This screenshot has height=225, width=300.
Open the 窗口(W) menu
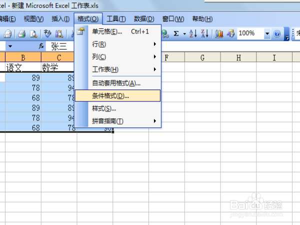[173, 19]
